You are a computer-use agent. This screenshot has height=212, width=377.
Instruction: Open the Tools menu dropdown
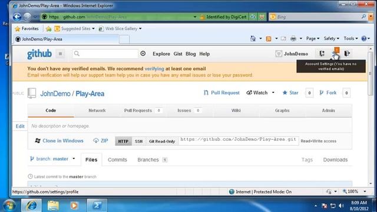351,38
